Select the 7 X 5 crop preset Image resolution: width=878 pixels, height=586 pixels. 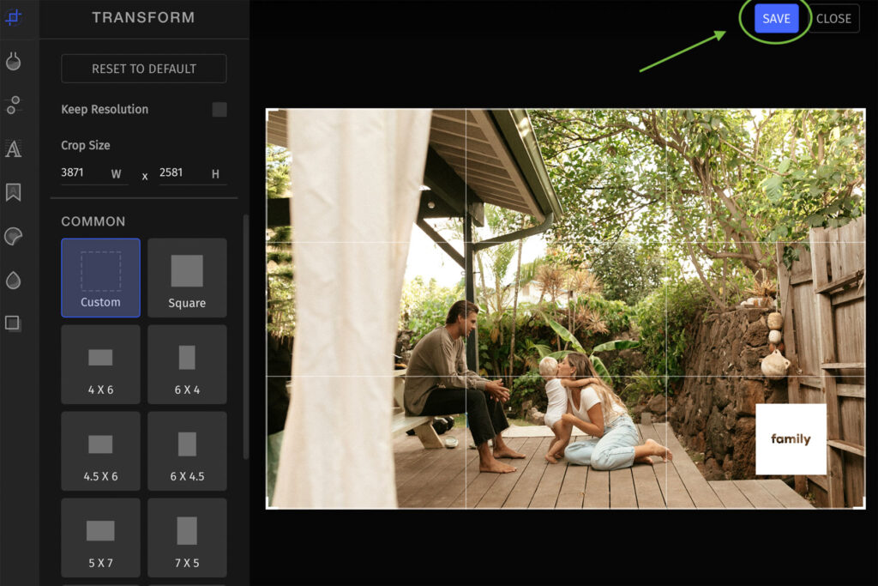pyautogui.click(x=187, y=537)
